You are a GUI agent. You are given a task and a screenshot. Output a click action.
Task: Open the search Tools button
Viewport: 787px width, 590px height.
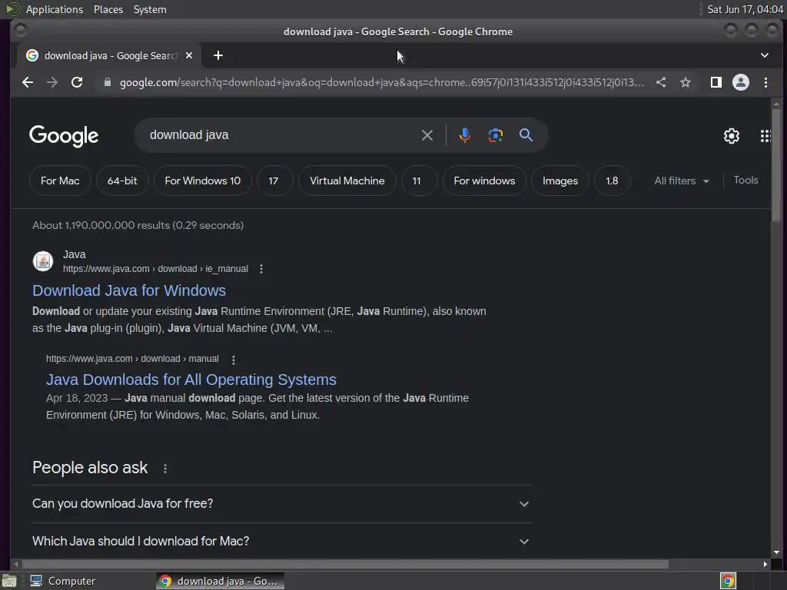(x=745, y=180)
